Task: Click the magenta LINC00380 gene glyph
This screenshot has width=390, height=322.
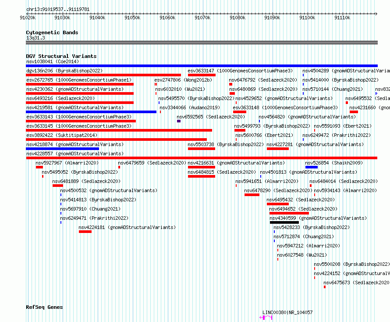Action: coord(266,318)
